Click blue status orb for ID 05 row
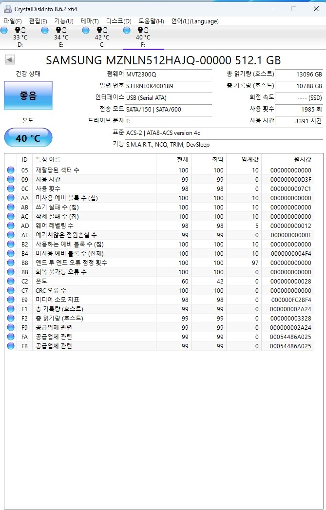 [11, 170]
